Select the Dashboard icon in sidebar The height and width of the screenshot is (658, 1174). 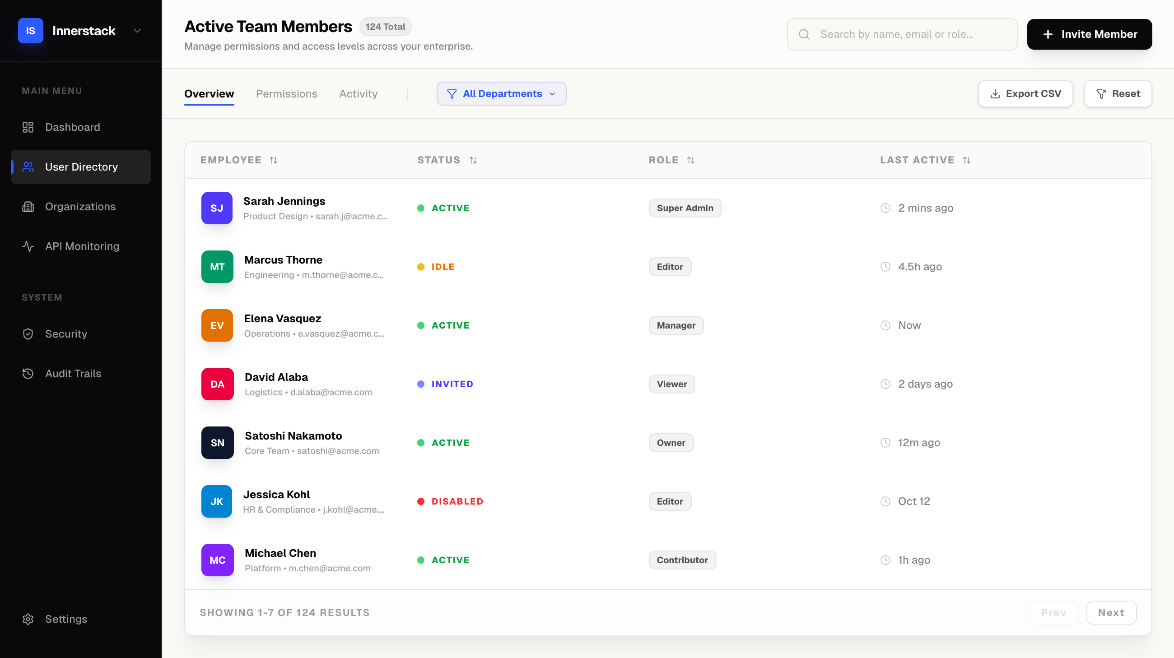tap(28, 127)
